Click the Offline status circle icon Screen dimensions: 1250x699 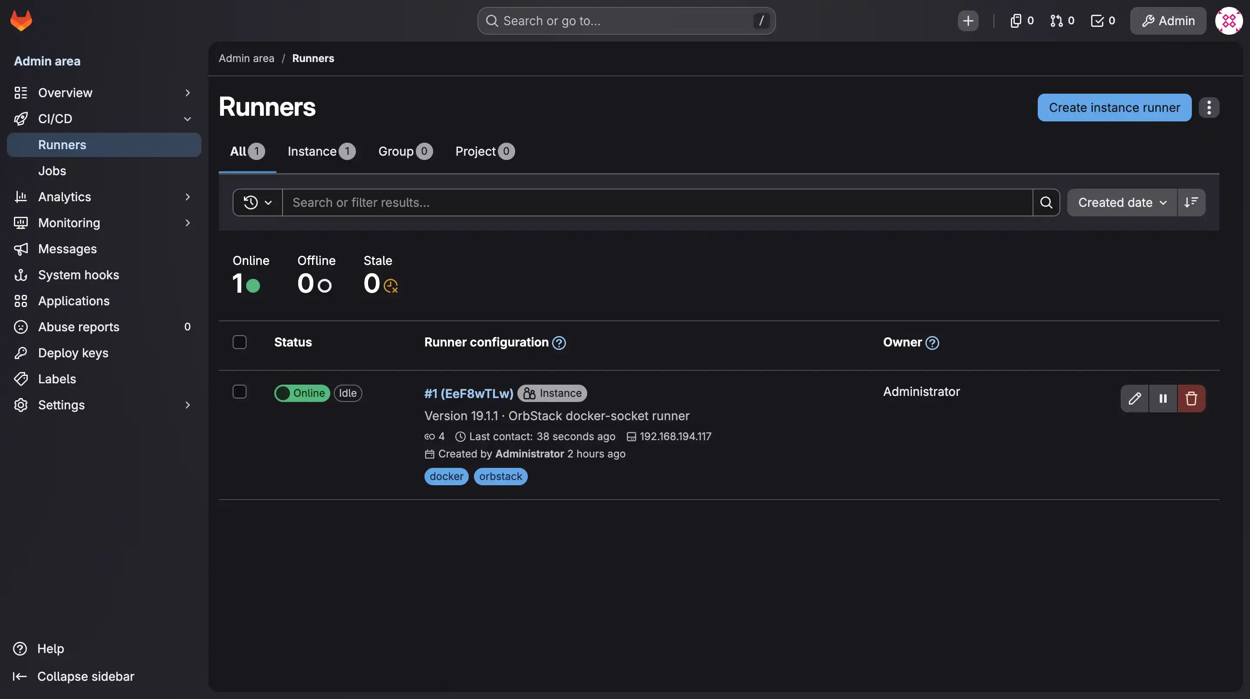click(324, 285)
